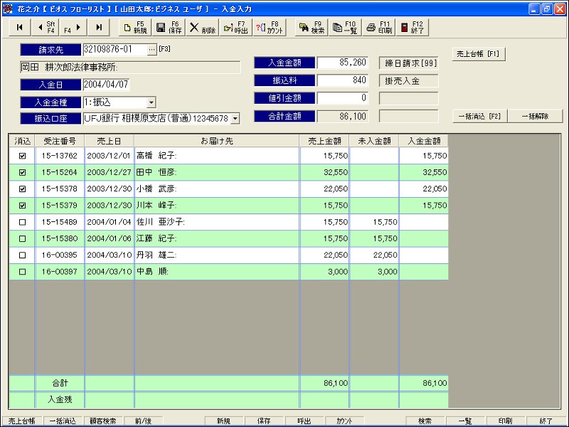Select recipient cell 佐川 亜沙子
Viewport: 569px width, 427px height.
pyautogui.click(x=217, y=222)
